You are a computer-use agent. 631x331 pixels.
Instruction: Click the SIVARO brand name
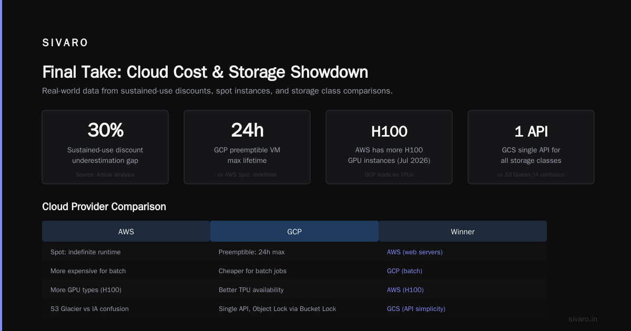click(x=65, y=43)
